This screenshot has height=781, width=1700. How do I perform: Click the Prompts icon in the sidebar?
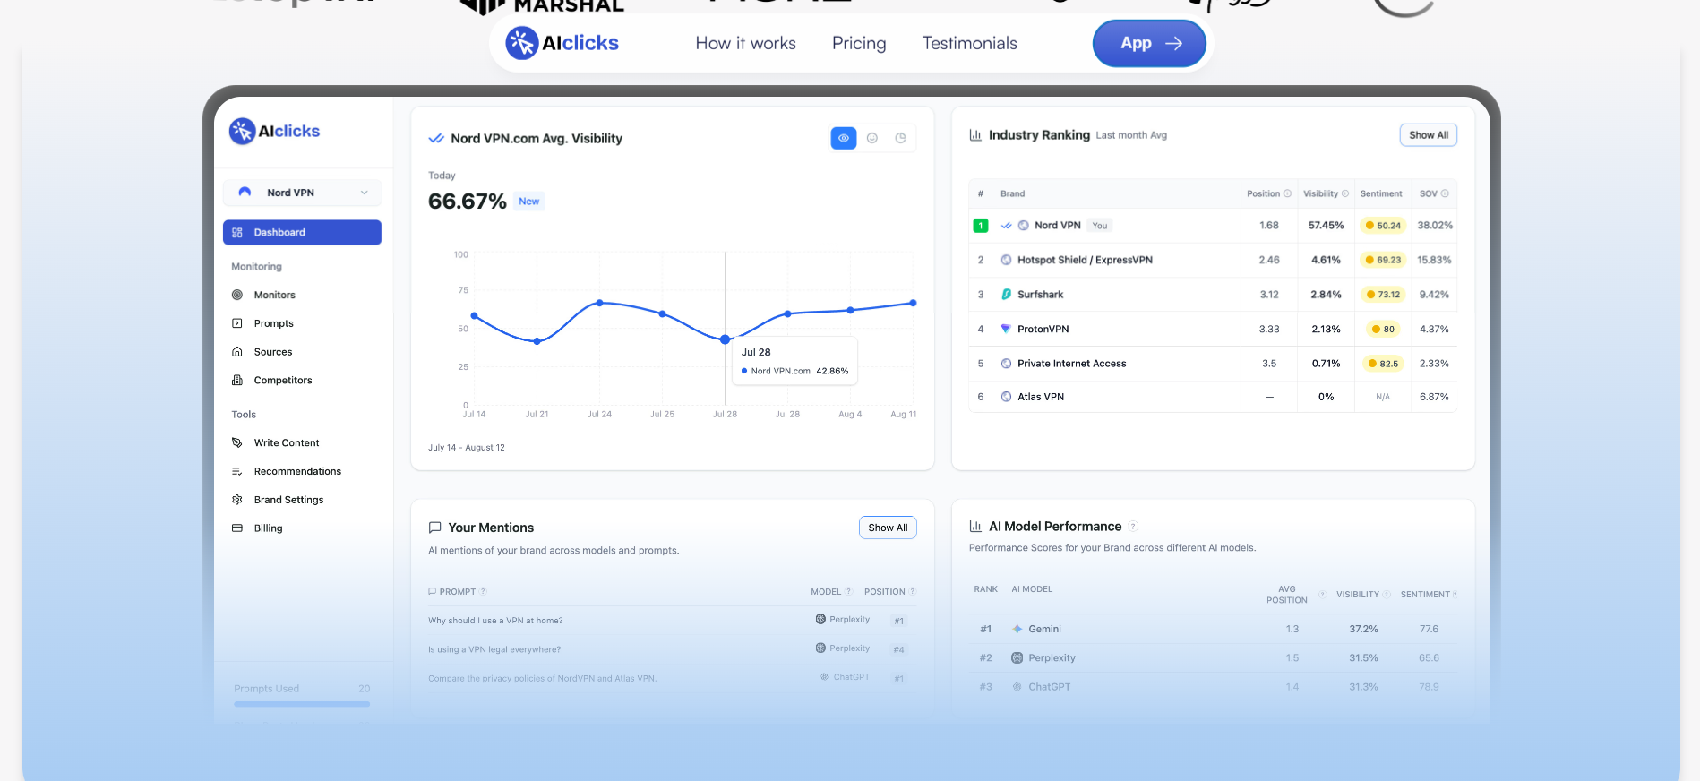coord(237,323)
